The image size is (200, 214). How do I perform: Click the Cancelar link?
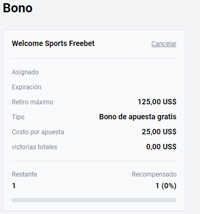click(164, 44)
